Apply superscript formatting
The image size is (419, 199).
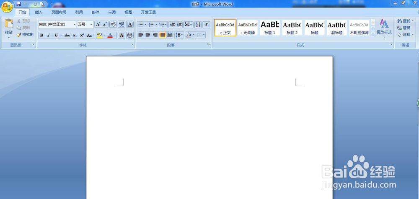click(x=82, y=35)
